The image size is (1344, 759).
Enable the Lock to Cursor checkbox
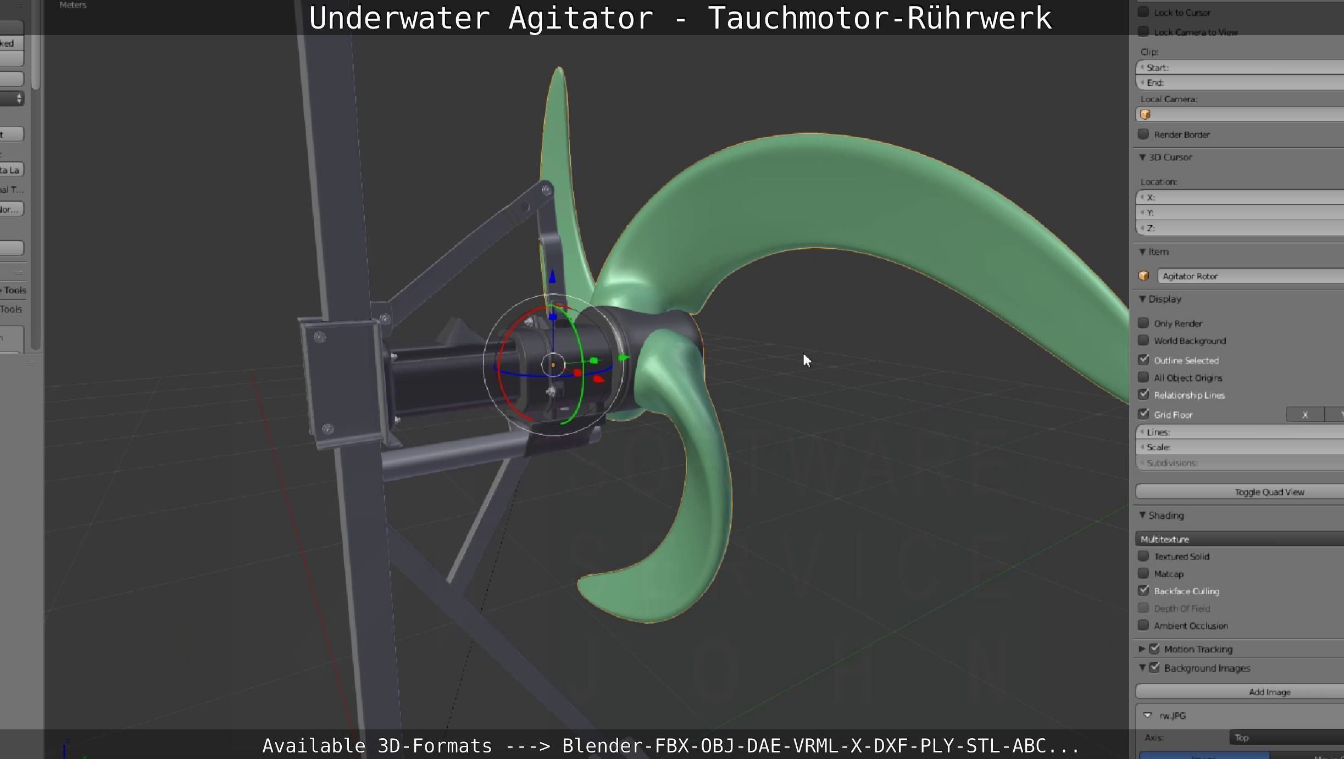(1143, 12)
